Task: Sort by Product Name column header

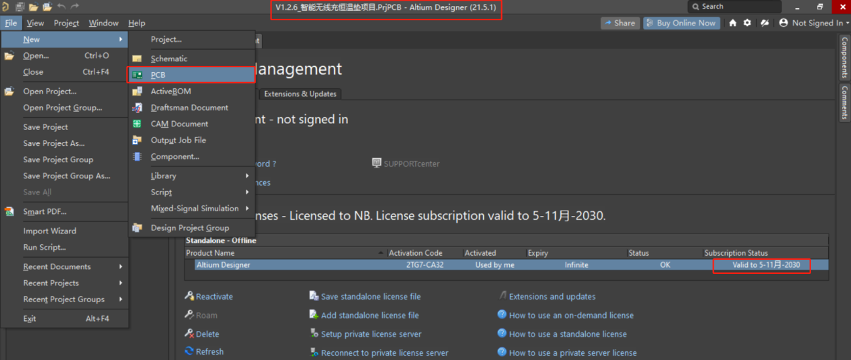Action: 210,253
